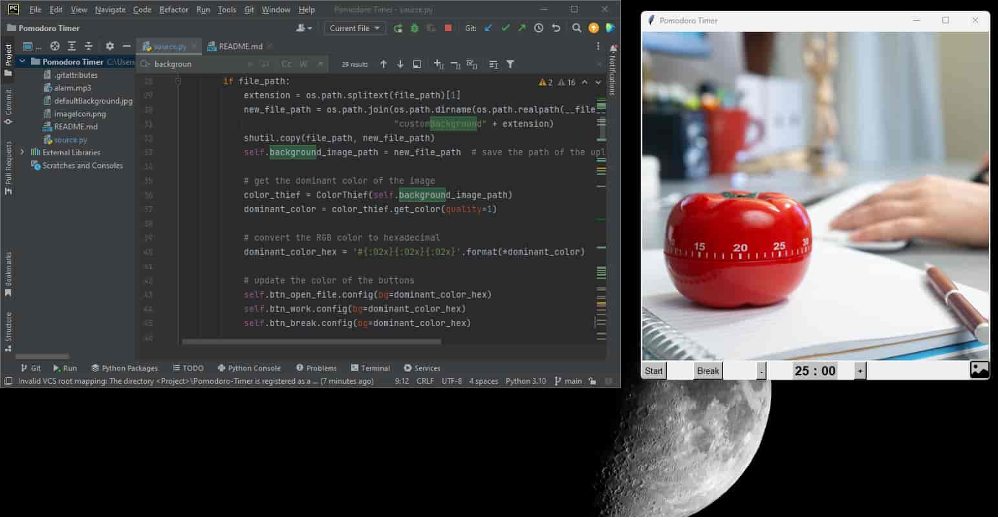Open search filter funnel icon

pyautogui.click(x=510, y=64)
